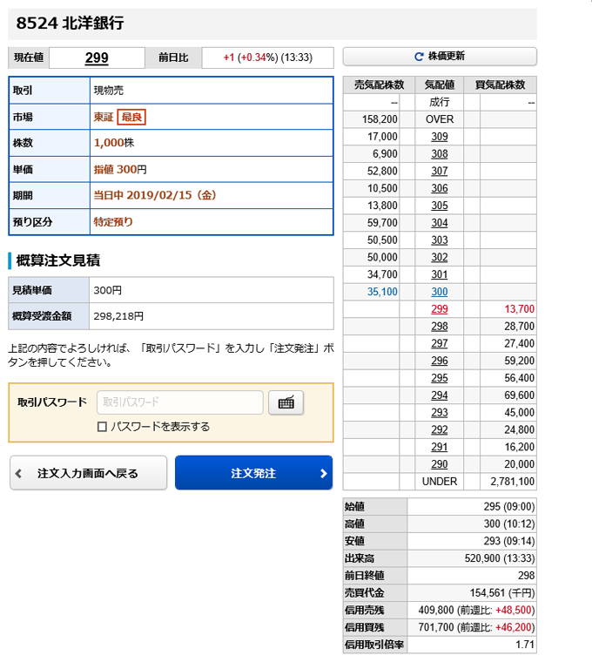Select quote price 307

pos(440,171)
